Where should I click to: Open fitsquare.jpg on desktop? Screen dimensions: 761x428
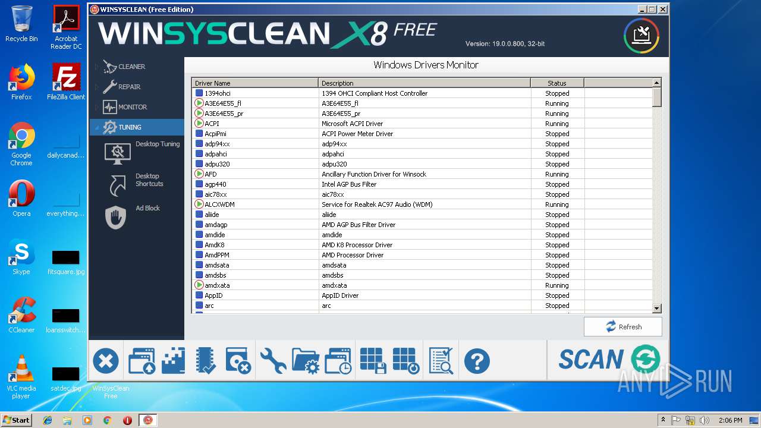(66, 262)
